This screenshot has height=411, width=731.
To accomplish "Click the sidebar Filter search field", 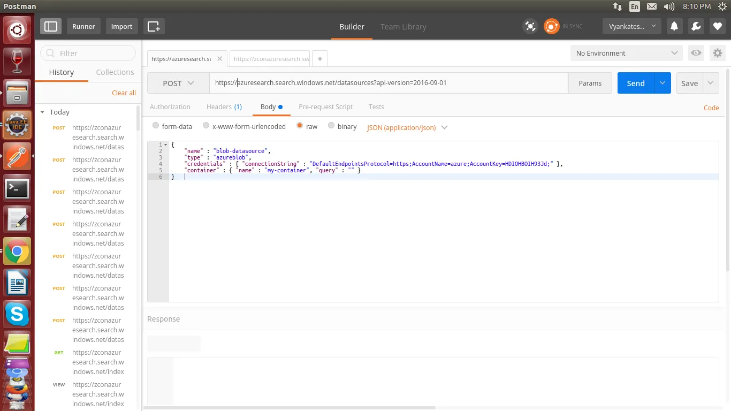I will pyautogui.click(x=88, y=53).
